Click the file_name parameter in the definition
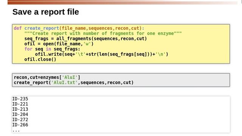This screenshot has height=136, width=242. [x=74, y=28]
